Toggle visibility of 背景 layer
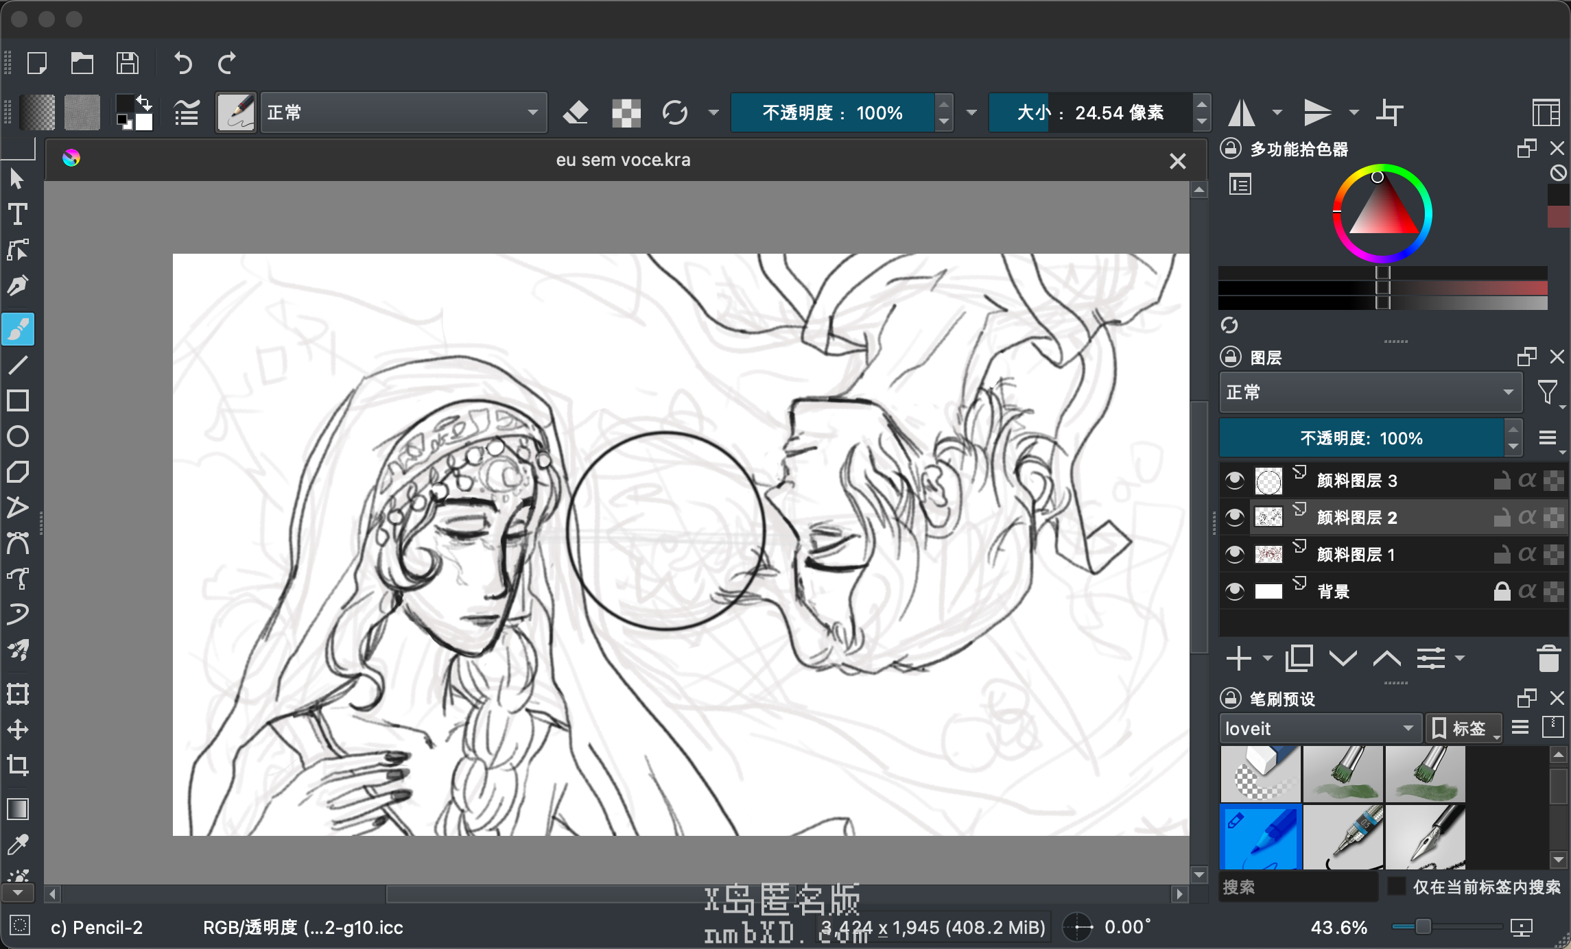The image size is (1571, 949). [1234, 591]
